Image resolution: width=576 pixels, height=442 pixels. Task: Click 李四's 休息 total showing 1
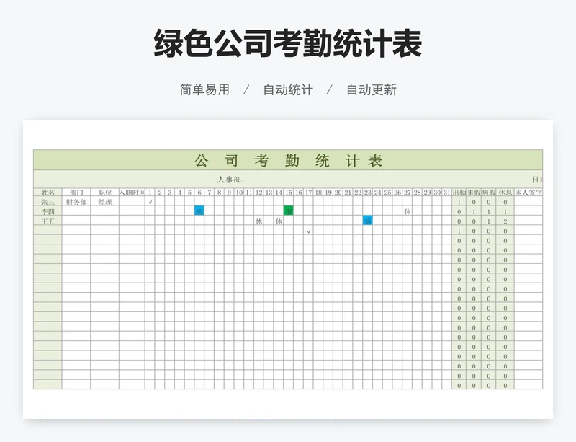505,211
